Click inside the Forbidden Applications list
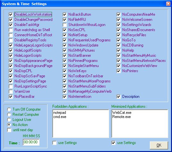The height and width of the screenshot is (152, 172). pyautogui.click(x=81, y=123)
